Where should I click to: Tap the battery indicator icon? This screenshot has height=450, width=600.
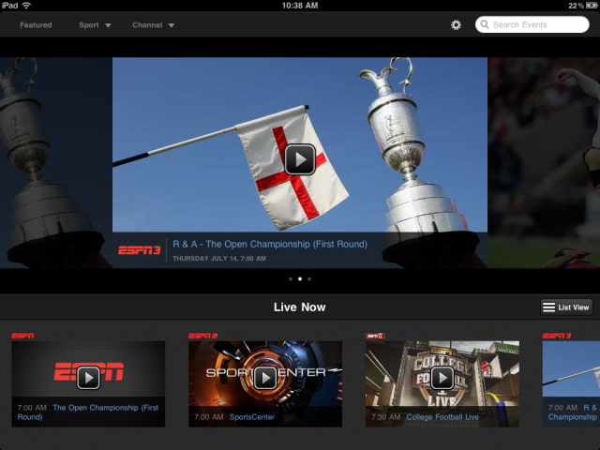[x=592, y=6]
